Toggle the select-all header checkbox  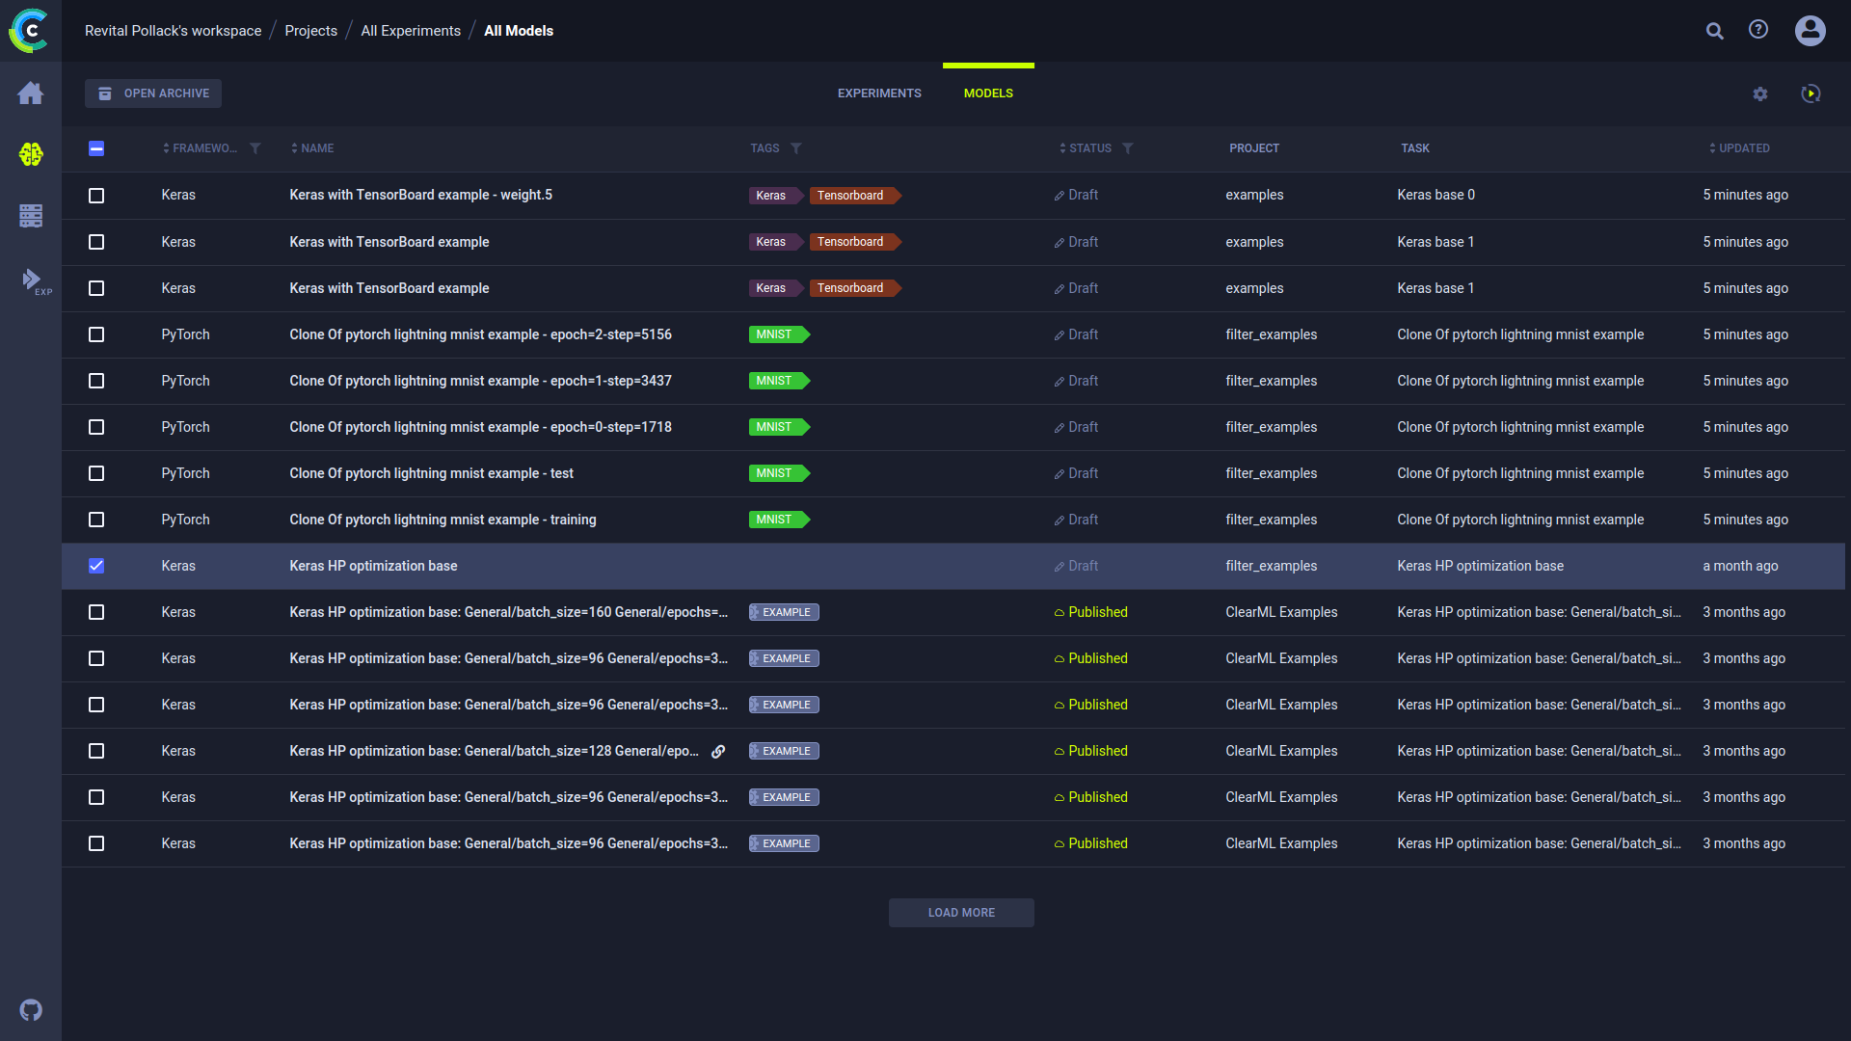coord(96,148)
